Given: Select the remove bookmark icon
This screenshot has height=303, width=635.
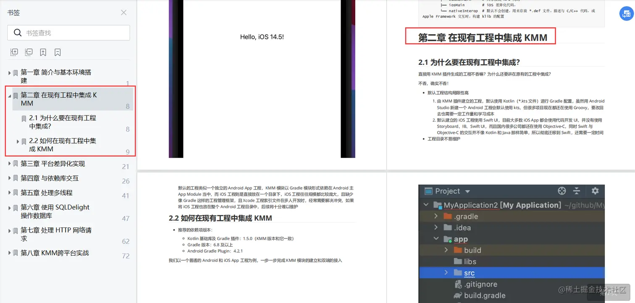Looking at the screenshot, I should tap(58, 52).
